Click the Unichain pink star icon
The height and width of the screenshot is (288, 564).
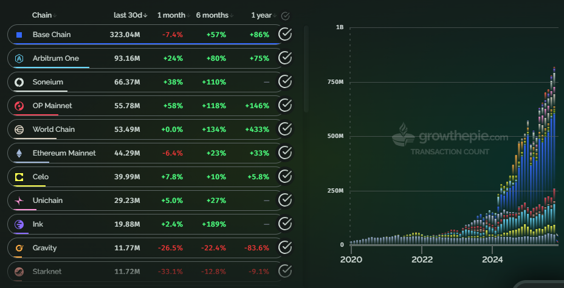19,201
